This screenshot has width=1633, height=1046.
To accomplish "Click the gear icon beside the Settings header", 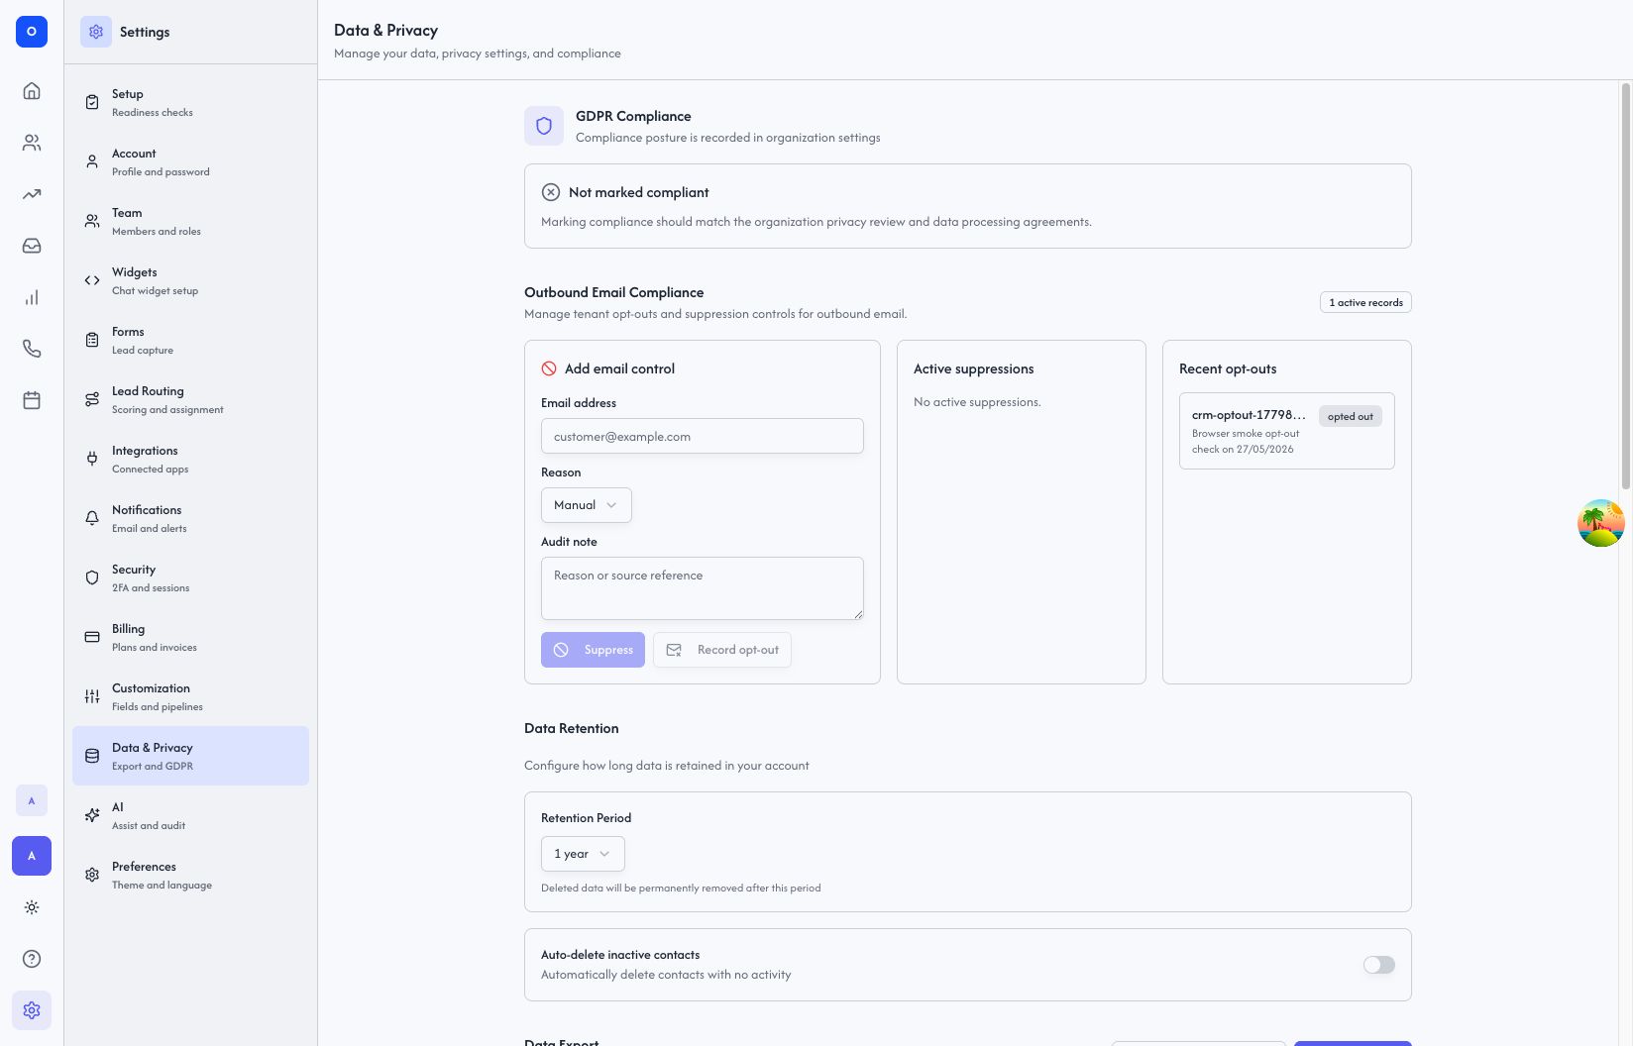I will (96, 32).
